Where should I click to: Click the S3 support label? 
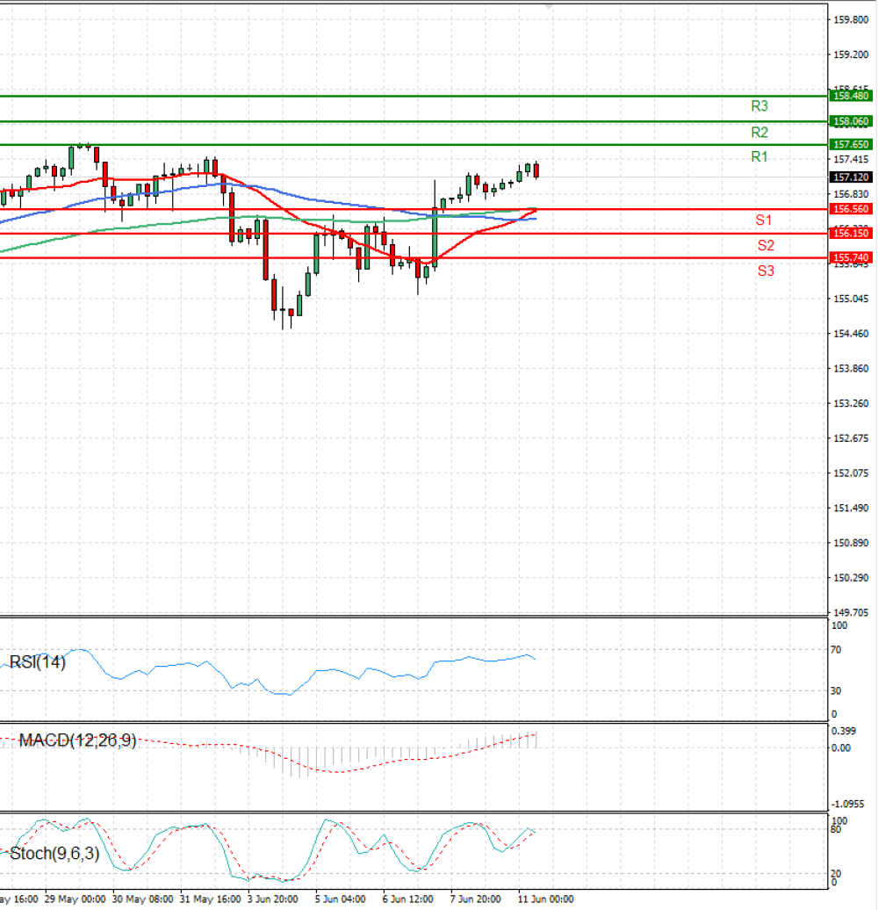pyautogui.click(x=766, y=271)
